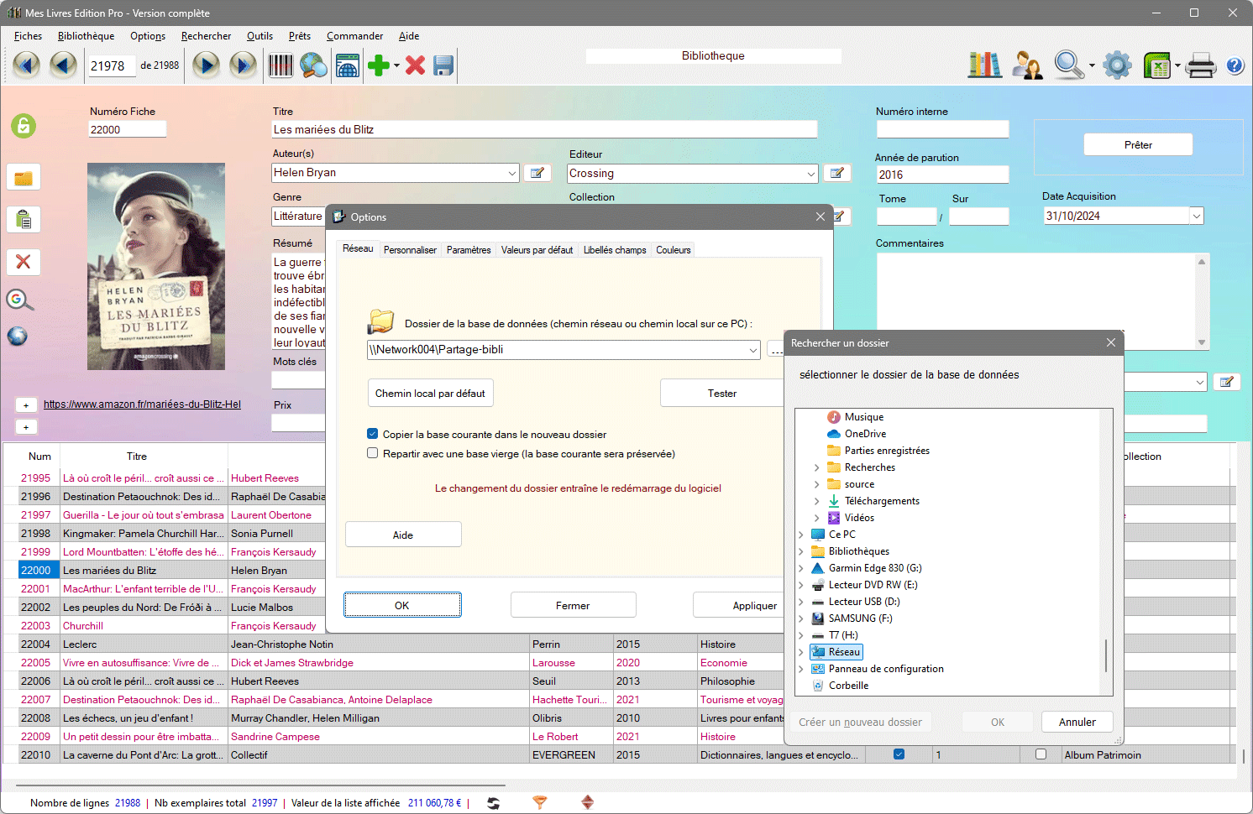Save the record with floppy disk icon
1253x814 pixels.
(444, 65)
